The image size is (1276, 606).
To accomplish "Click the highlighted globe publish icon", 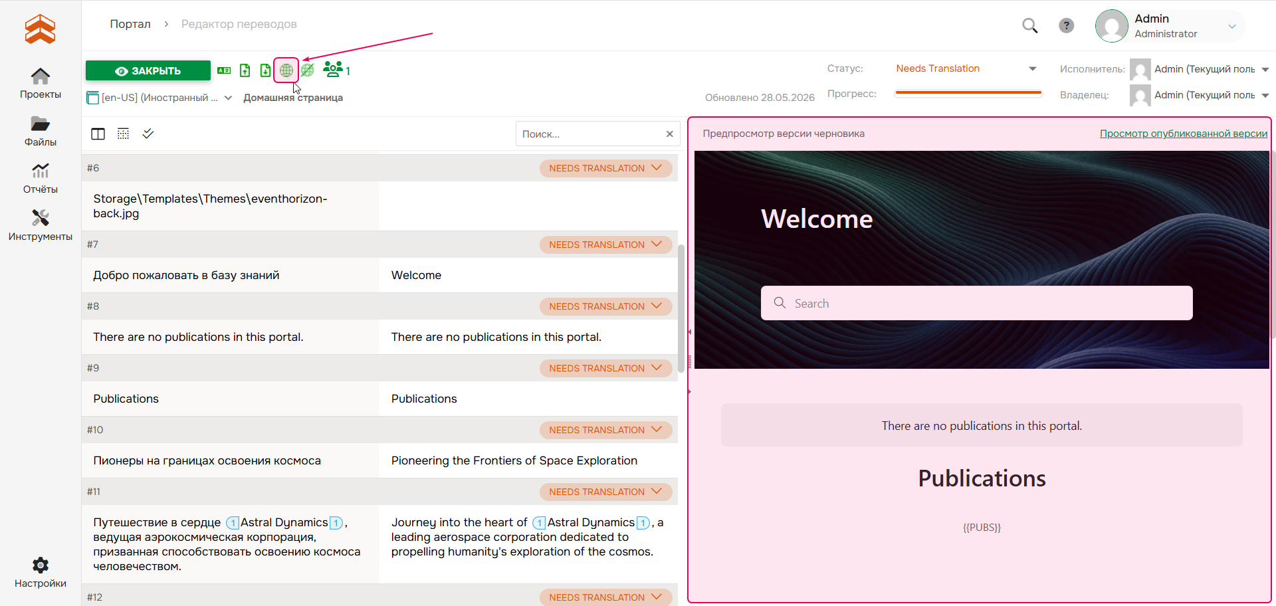I will point(286,70).
